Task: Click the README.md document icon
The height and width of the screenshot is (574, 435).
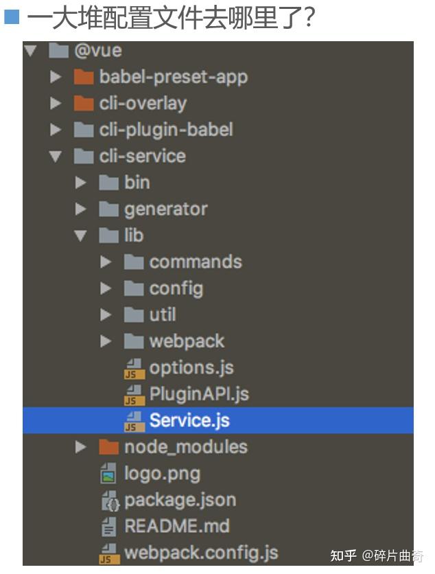Action: click(x=108, y=527)
